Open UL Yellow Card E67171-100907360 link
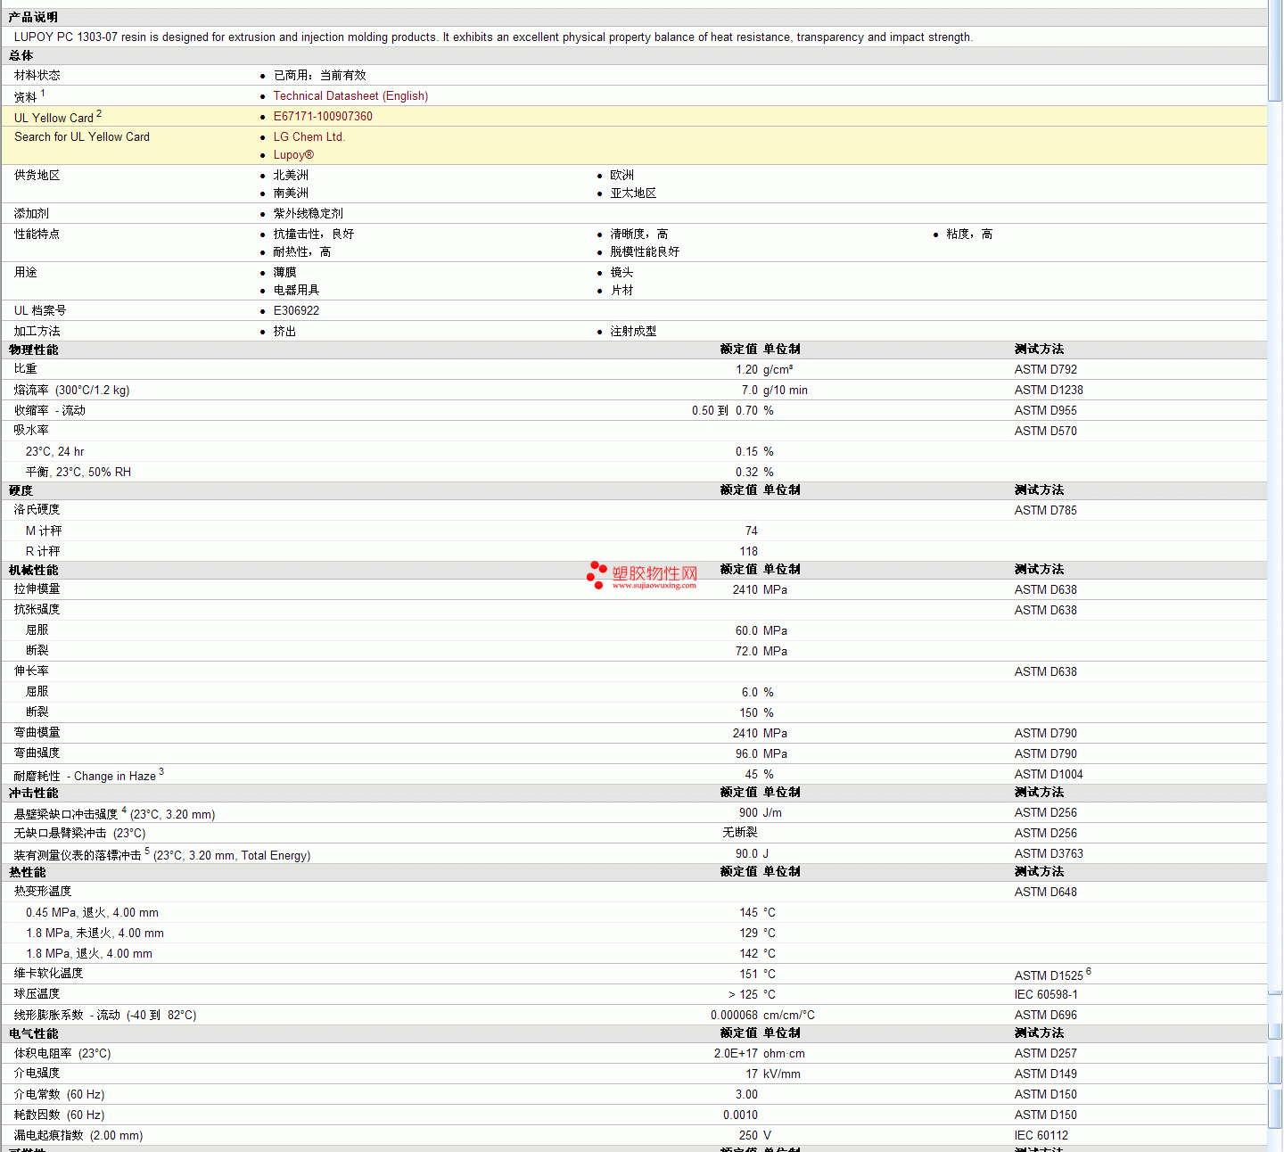 click(x=323, y=116)
